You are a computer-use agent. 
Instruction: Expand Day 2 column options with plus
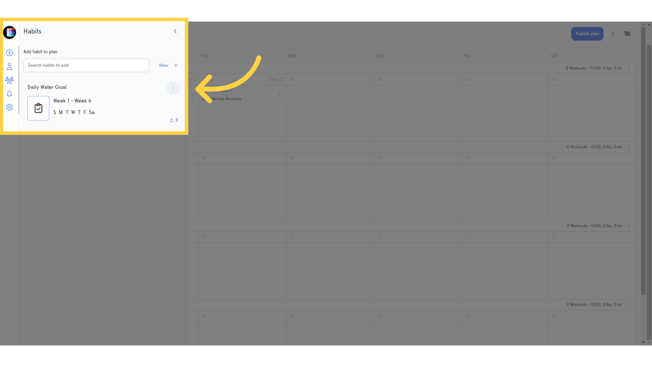[292, 79]
